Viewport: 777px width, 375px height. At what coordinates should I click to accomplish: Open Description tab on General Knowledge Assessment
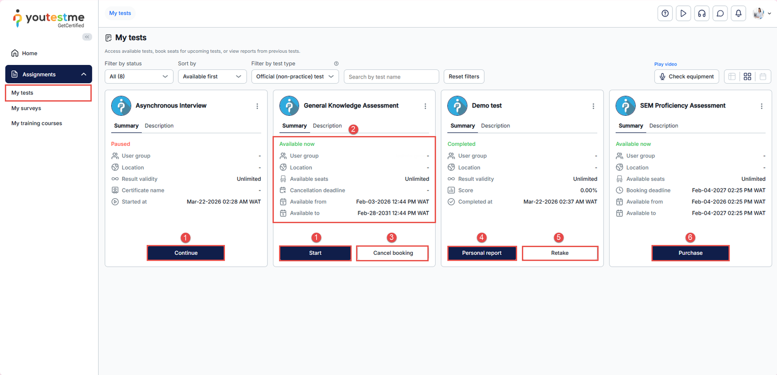click(x=327, y=126)
